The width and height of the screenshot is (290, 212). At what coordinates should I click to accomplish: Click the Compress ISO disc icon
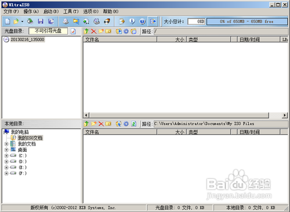[86, 21]
